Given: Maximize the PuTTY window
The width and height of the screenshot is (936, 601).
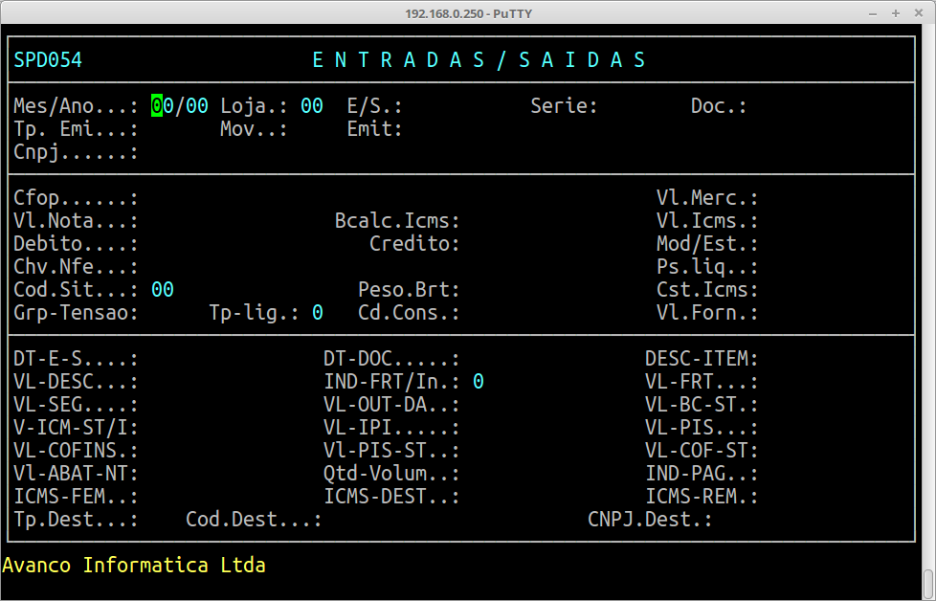Looking at the screenshot, I should coord(895,13).
